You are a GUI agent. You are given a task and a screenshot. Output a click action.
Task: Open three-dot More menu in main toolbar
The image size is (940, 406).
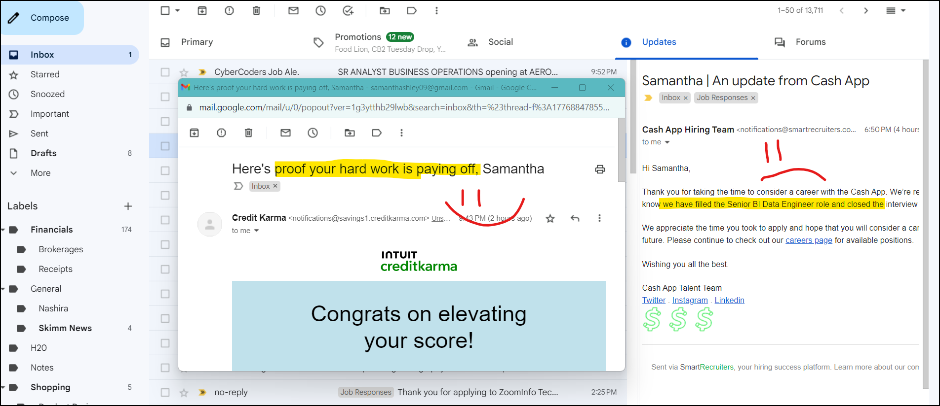click(436, 10)
